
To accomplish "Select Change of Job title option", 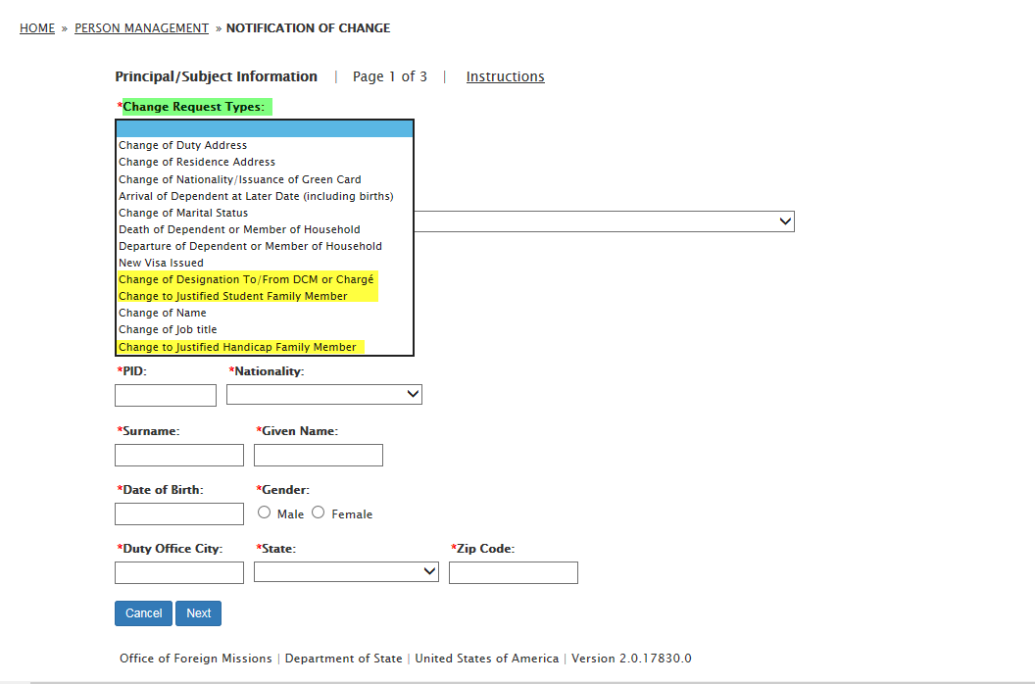I will [x=265, y=329].
